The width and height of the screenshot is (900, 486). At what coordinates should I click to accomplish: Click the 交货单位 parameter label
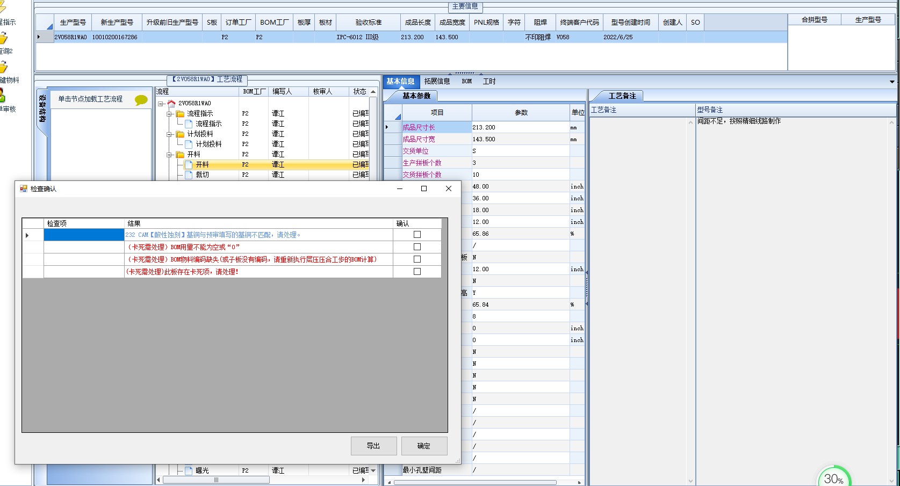tap(415, 151)
